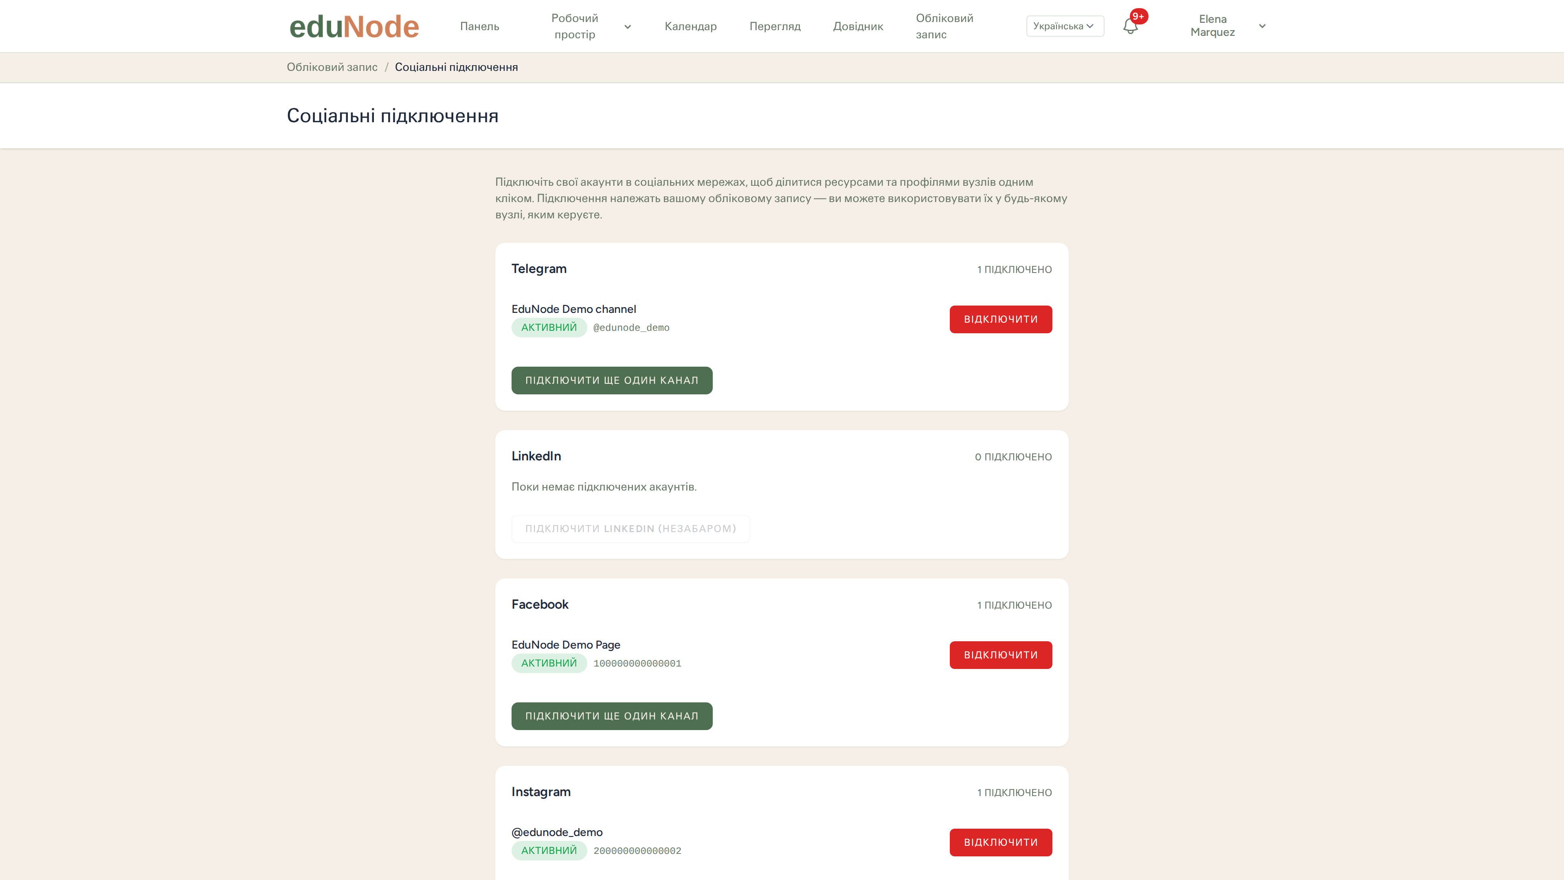Disconnect the @edunode_demo Instagram account
Screen dimensions: 1564x880
[x=1001, y=843]
